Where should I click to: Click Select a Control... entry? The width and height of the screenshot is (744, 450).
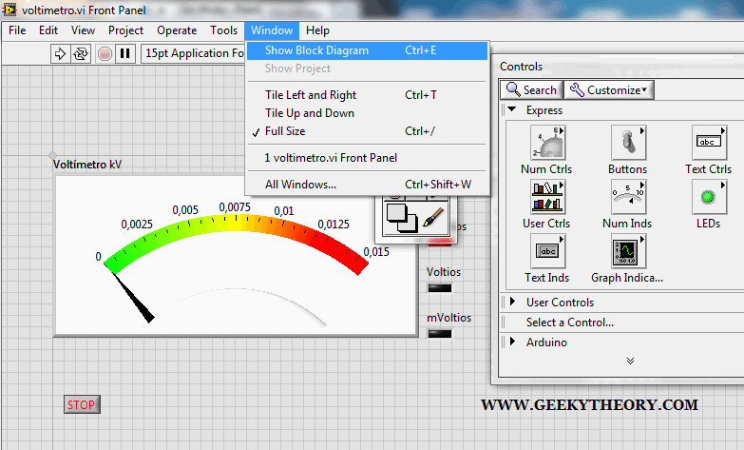point(570,323)
